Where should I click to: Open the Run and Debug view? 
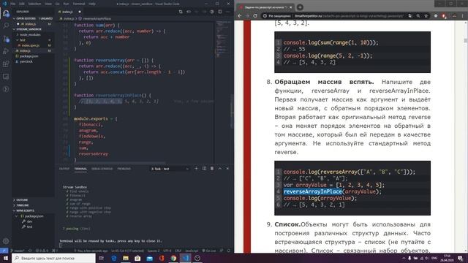pyautogui.click(x=6, y=51)
